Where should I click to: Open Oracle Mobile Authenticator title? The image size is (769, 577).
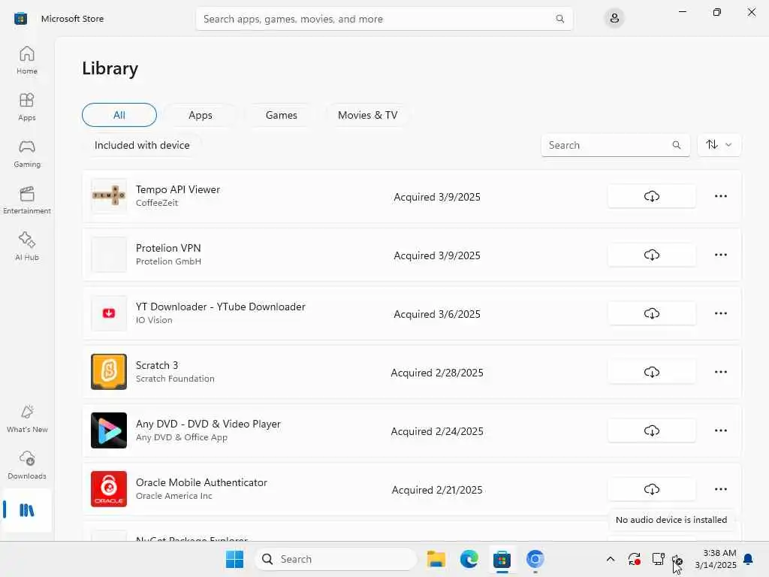tap(201, 482)
